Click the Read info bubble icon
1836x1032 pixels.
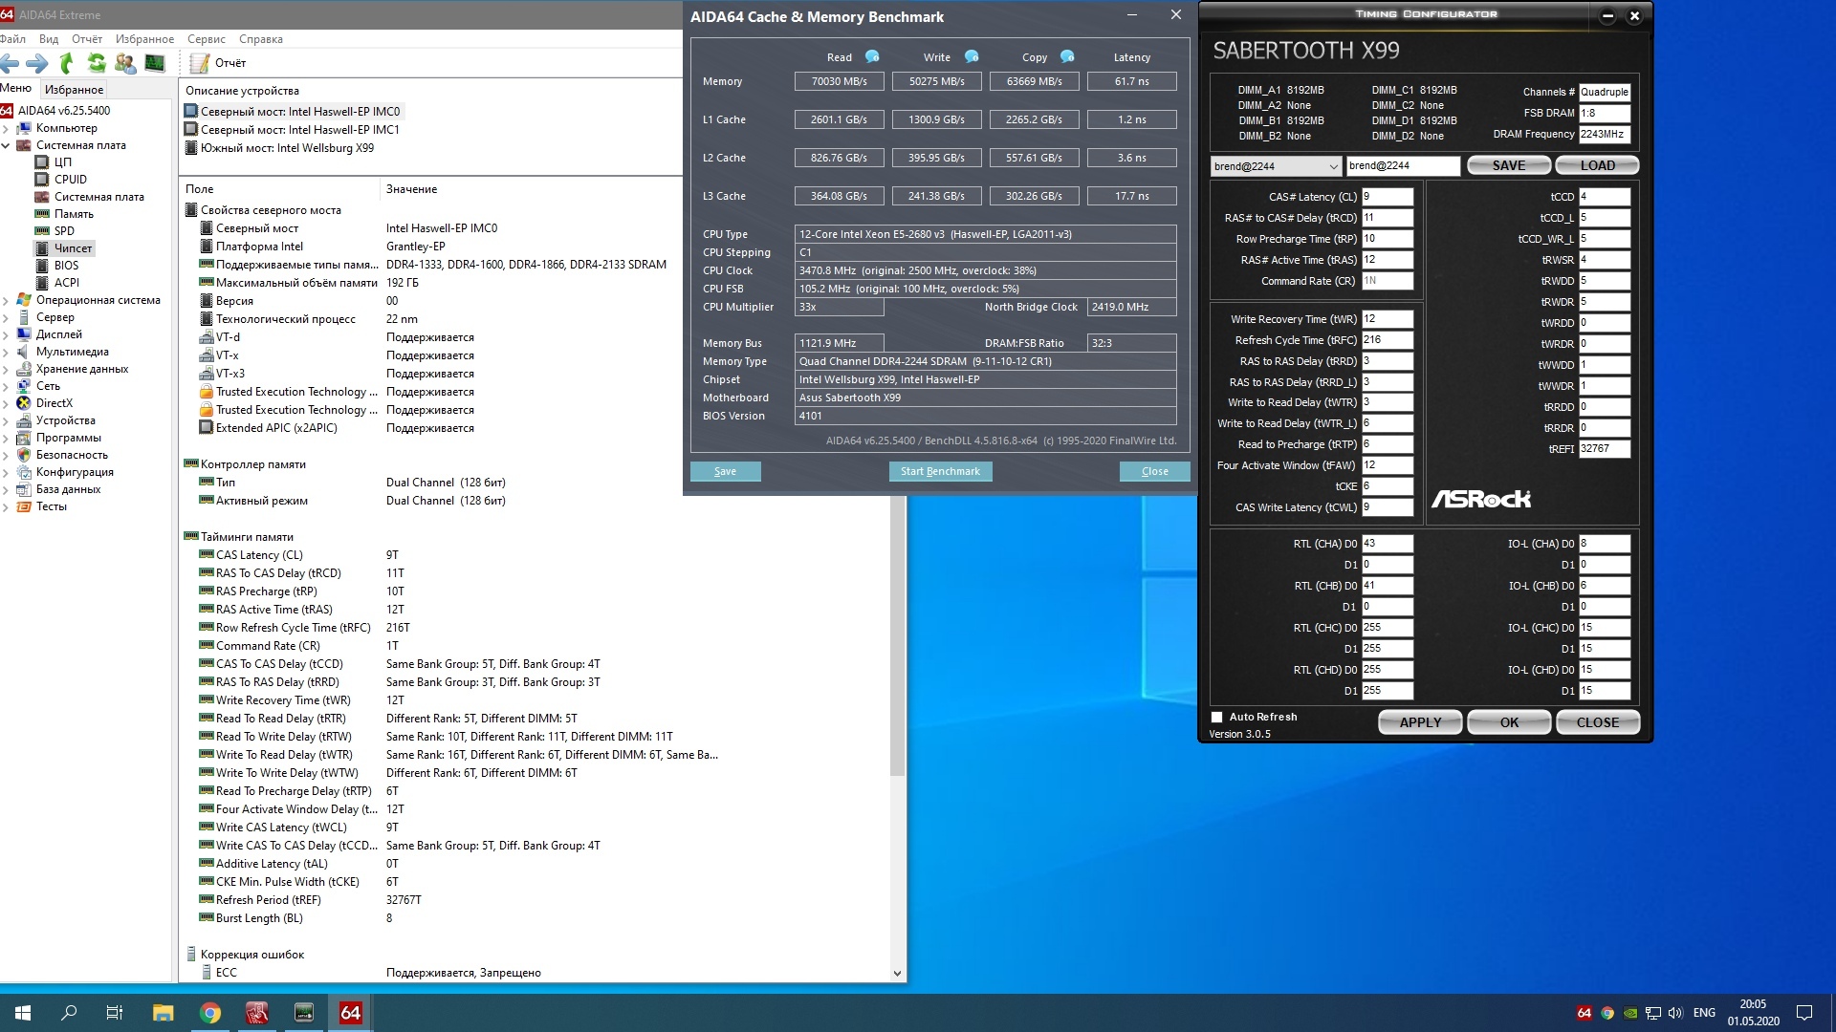click(x=872, y=56)
